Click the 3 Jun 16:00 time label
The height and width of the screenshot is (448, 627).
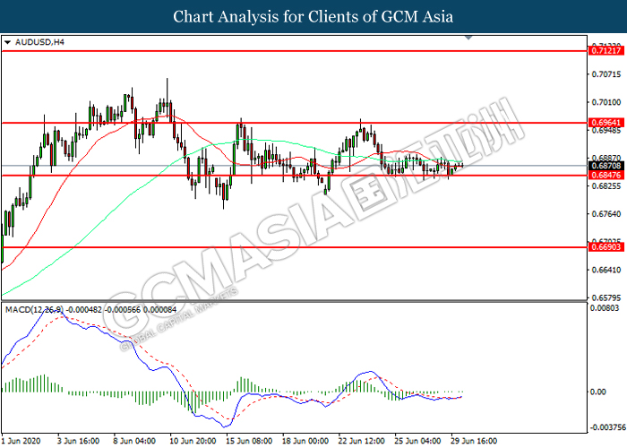point(79,441)
